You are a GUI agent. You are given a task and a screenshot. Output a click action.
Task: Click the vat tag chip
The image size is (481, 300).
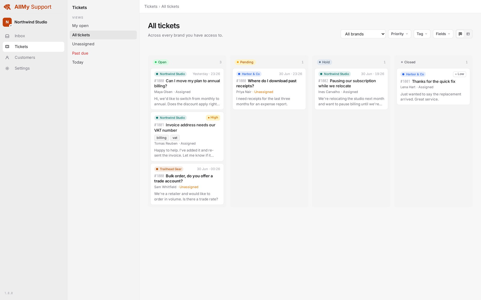pos(175,138)
